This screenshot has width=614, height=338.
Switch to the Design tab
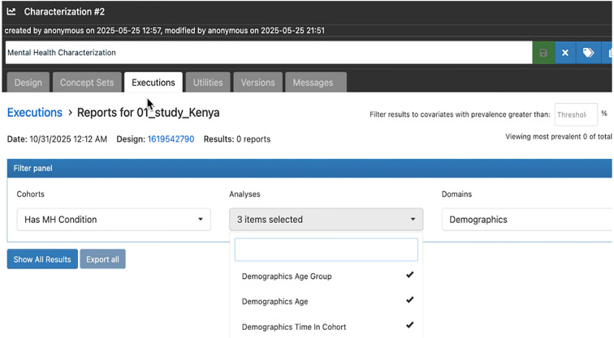(28, 83)
